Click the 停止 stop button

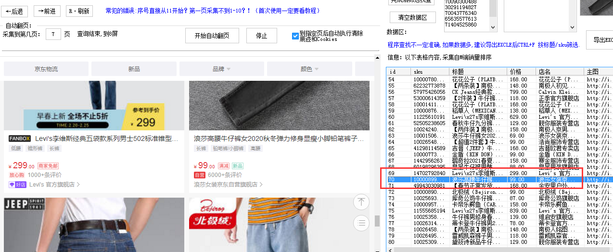tap(262, 36)
